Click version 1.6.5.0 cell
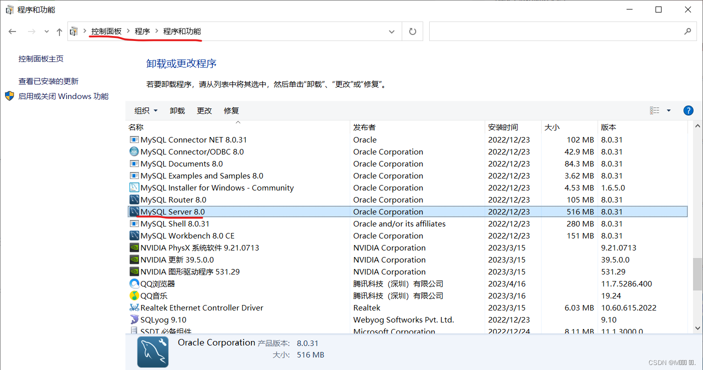The height and width of the screenshot is (370, 703). pos(613,187)
